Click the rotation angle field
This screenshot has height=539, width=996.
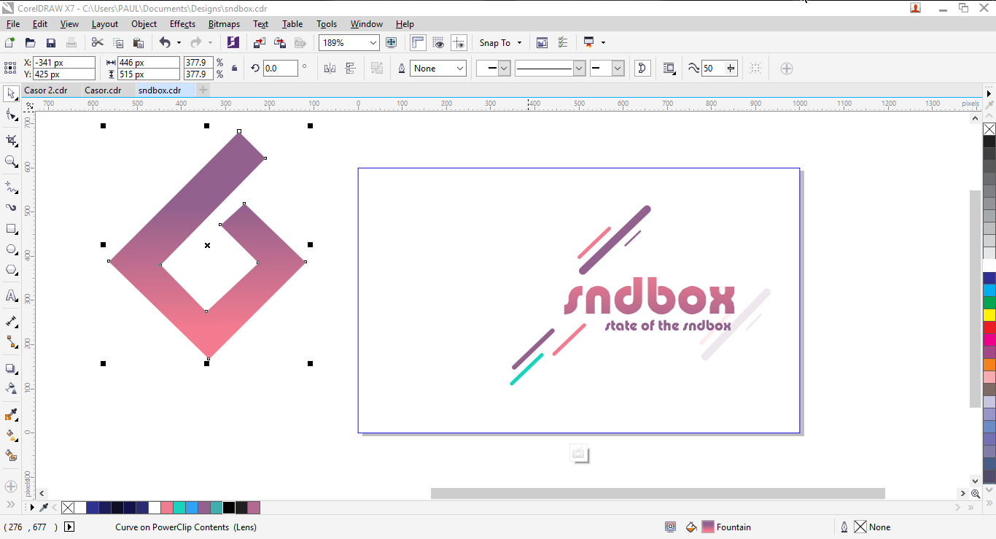point(280,69)
